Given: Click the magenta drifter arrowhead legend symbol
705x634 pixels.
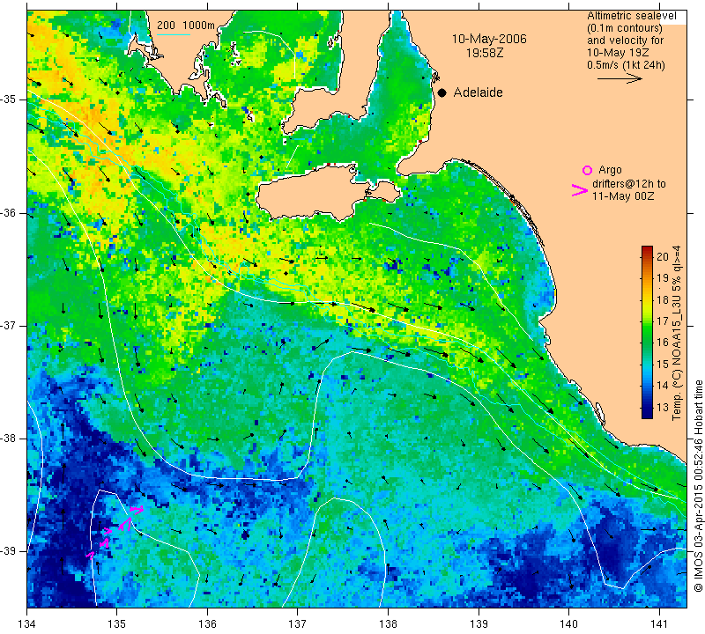Looking at the screenshot, I should (x=580, y=190).
